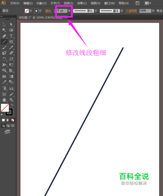Image resolution: width=163 pixels, height=196 pixels.
Task: Open workspace arrange documents dropdown
Action: [148, 3]
